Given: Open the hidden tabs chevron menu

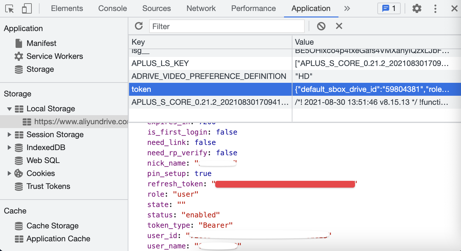Looking at the screenshot, I should coord(347,8).
